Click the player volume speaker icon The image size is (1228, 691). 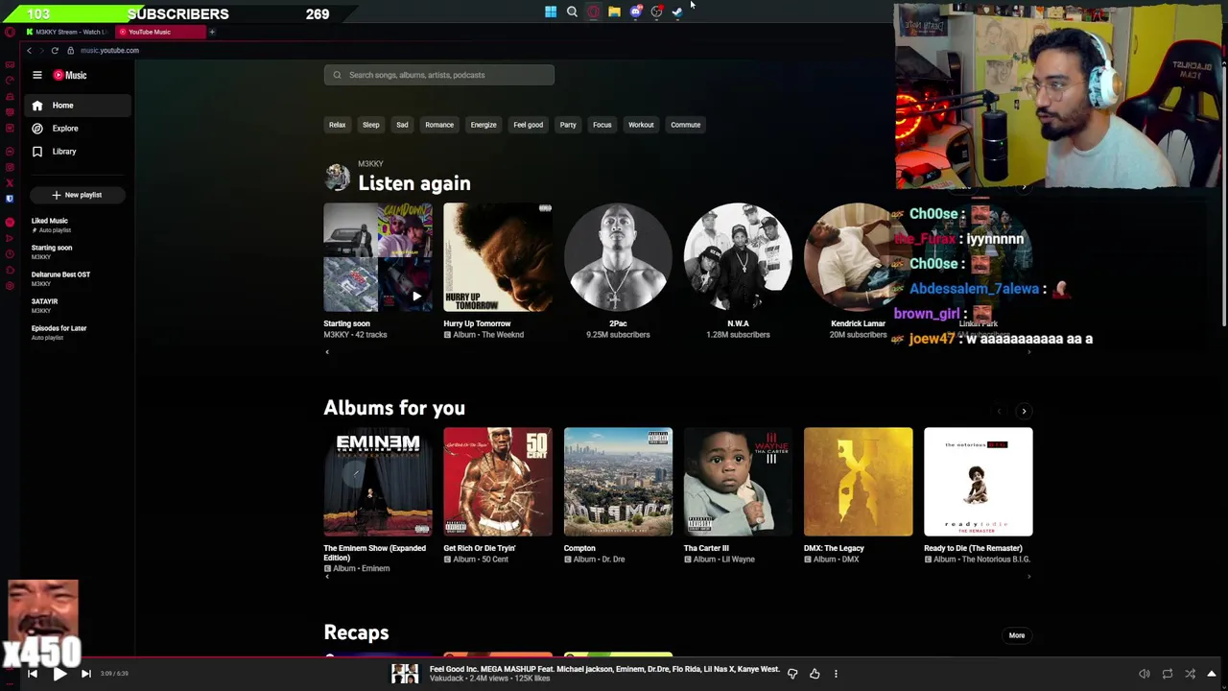pos(1144,674)
